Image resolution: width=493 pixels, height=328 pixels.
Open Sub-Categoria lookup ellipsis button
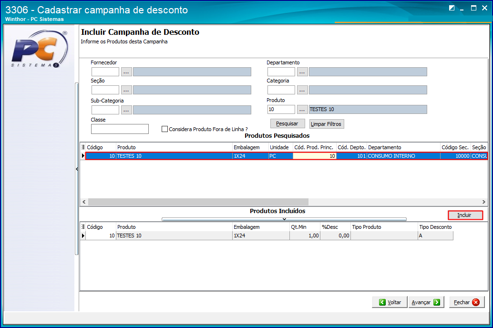126,110
